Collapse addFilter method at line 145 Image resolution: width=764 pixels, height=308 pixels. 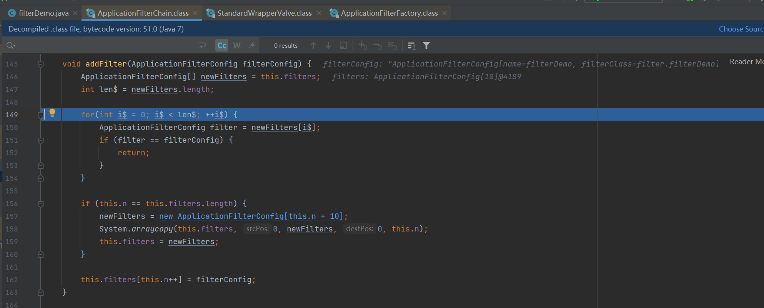point(40,64)
